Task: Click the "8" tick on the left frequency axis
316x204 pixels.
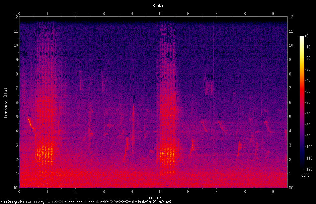Action: [x=17, y=74]
